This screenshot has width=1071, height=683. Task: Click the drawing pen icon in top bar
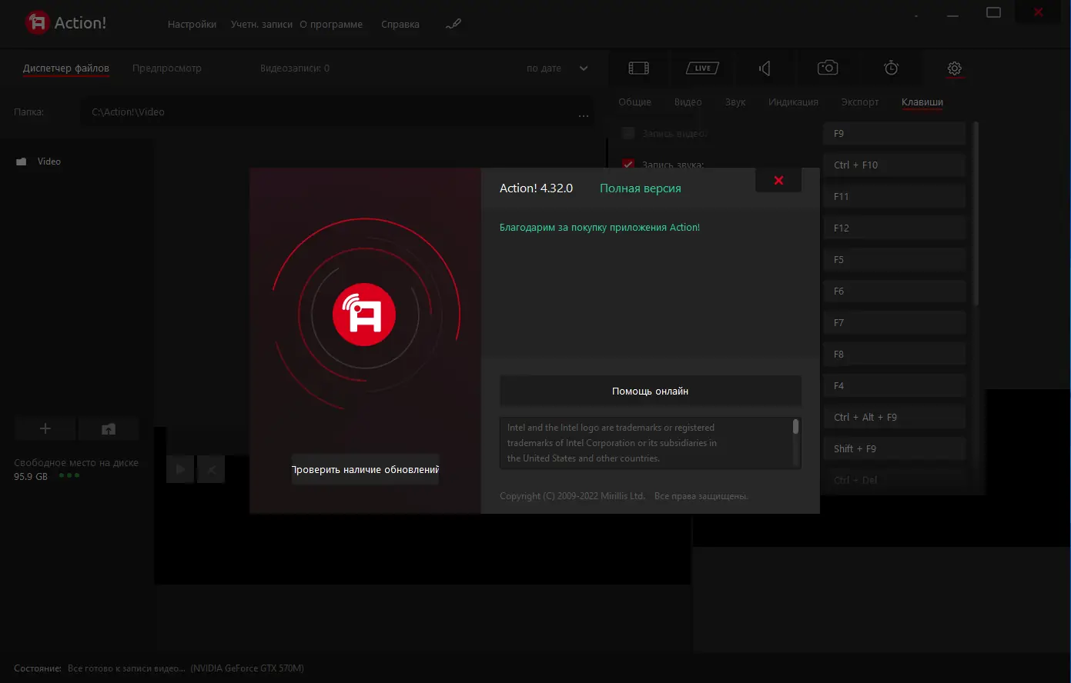coord(453,24)
